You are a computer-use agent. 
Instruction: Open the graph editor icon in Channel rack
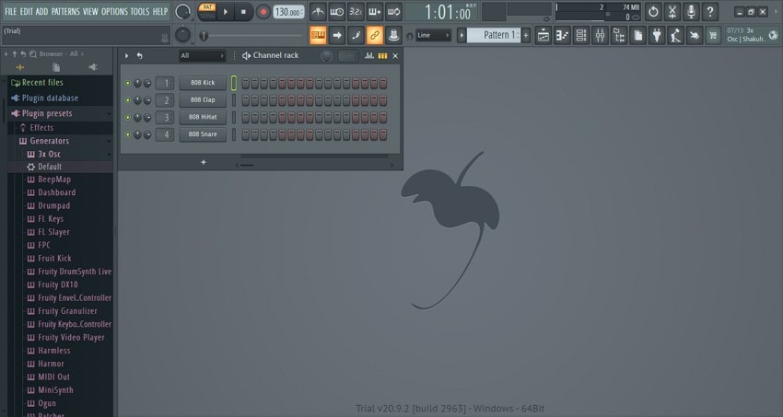pos(369,56)
